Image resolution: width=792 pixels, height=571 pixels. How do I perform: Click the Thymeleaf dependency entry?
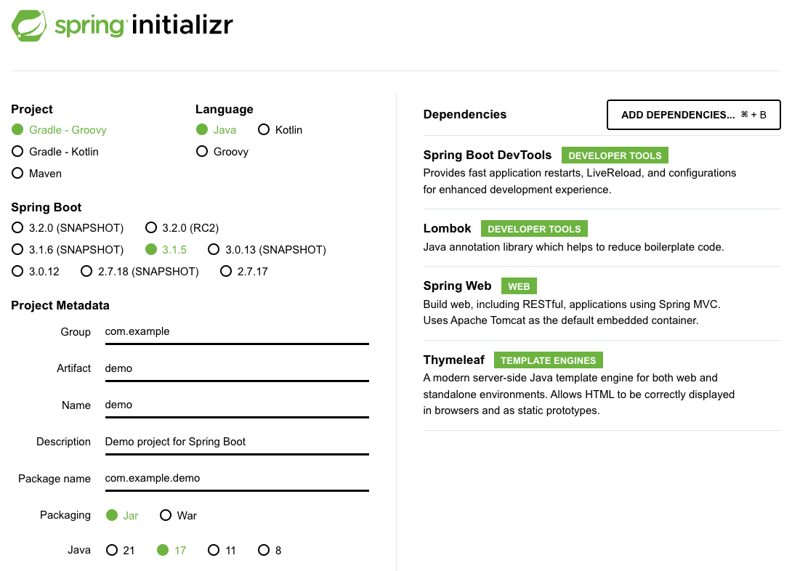click(x=602, y=386)
